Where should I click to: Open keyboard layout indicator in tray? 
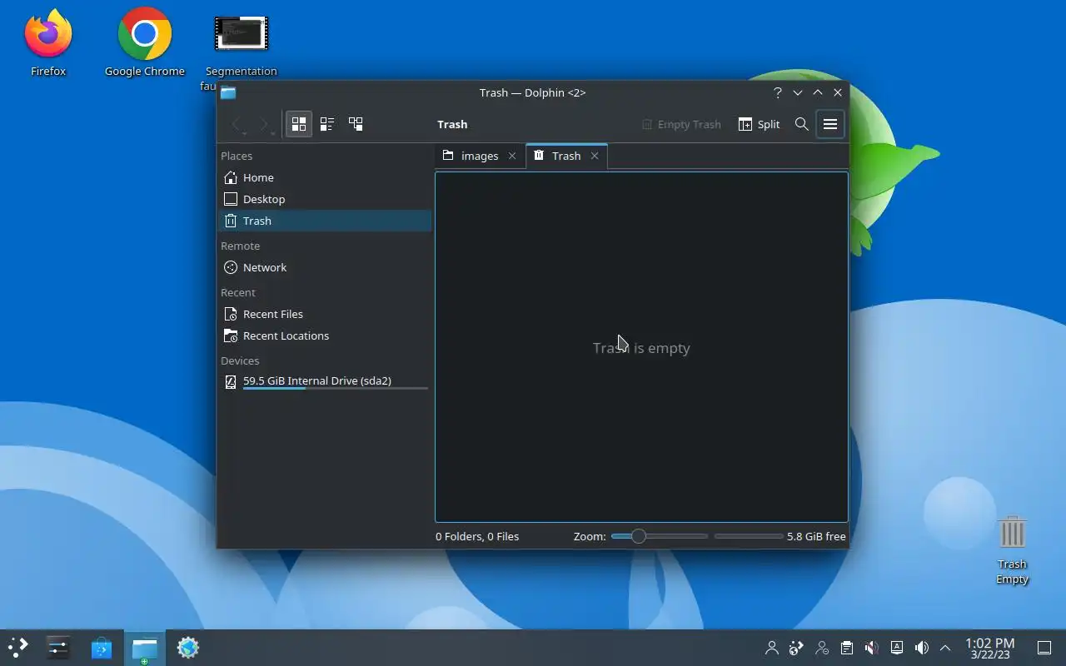click(x=897, y=647)
